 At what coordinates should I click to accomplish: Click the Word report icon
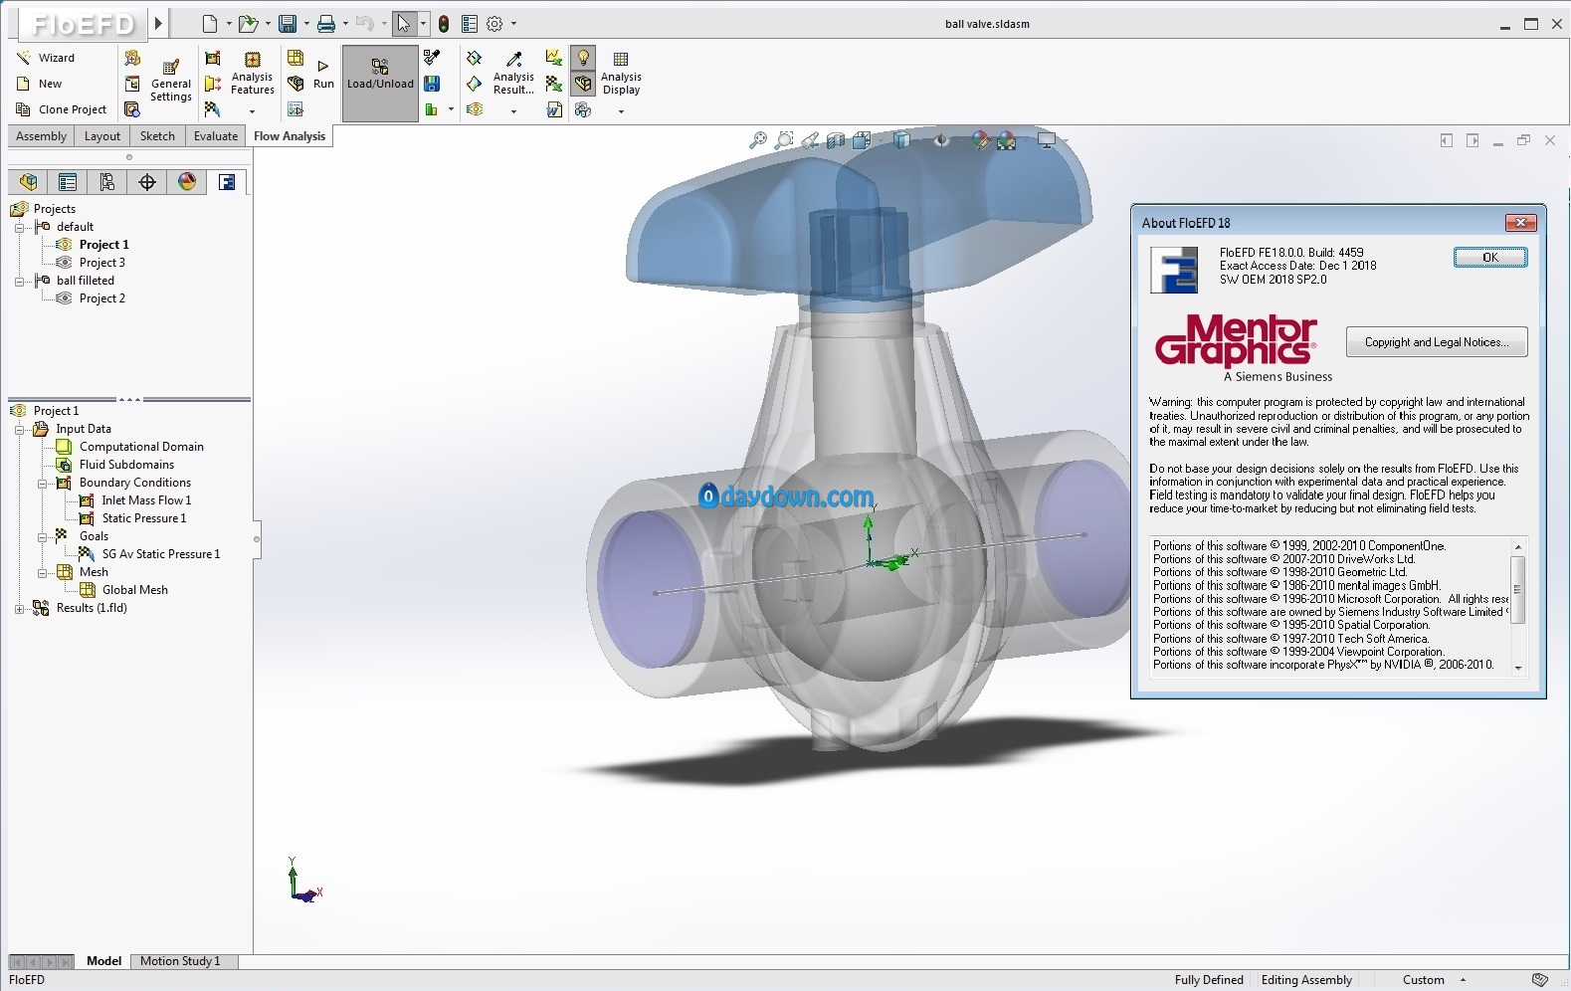coord(554,109)
